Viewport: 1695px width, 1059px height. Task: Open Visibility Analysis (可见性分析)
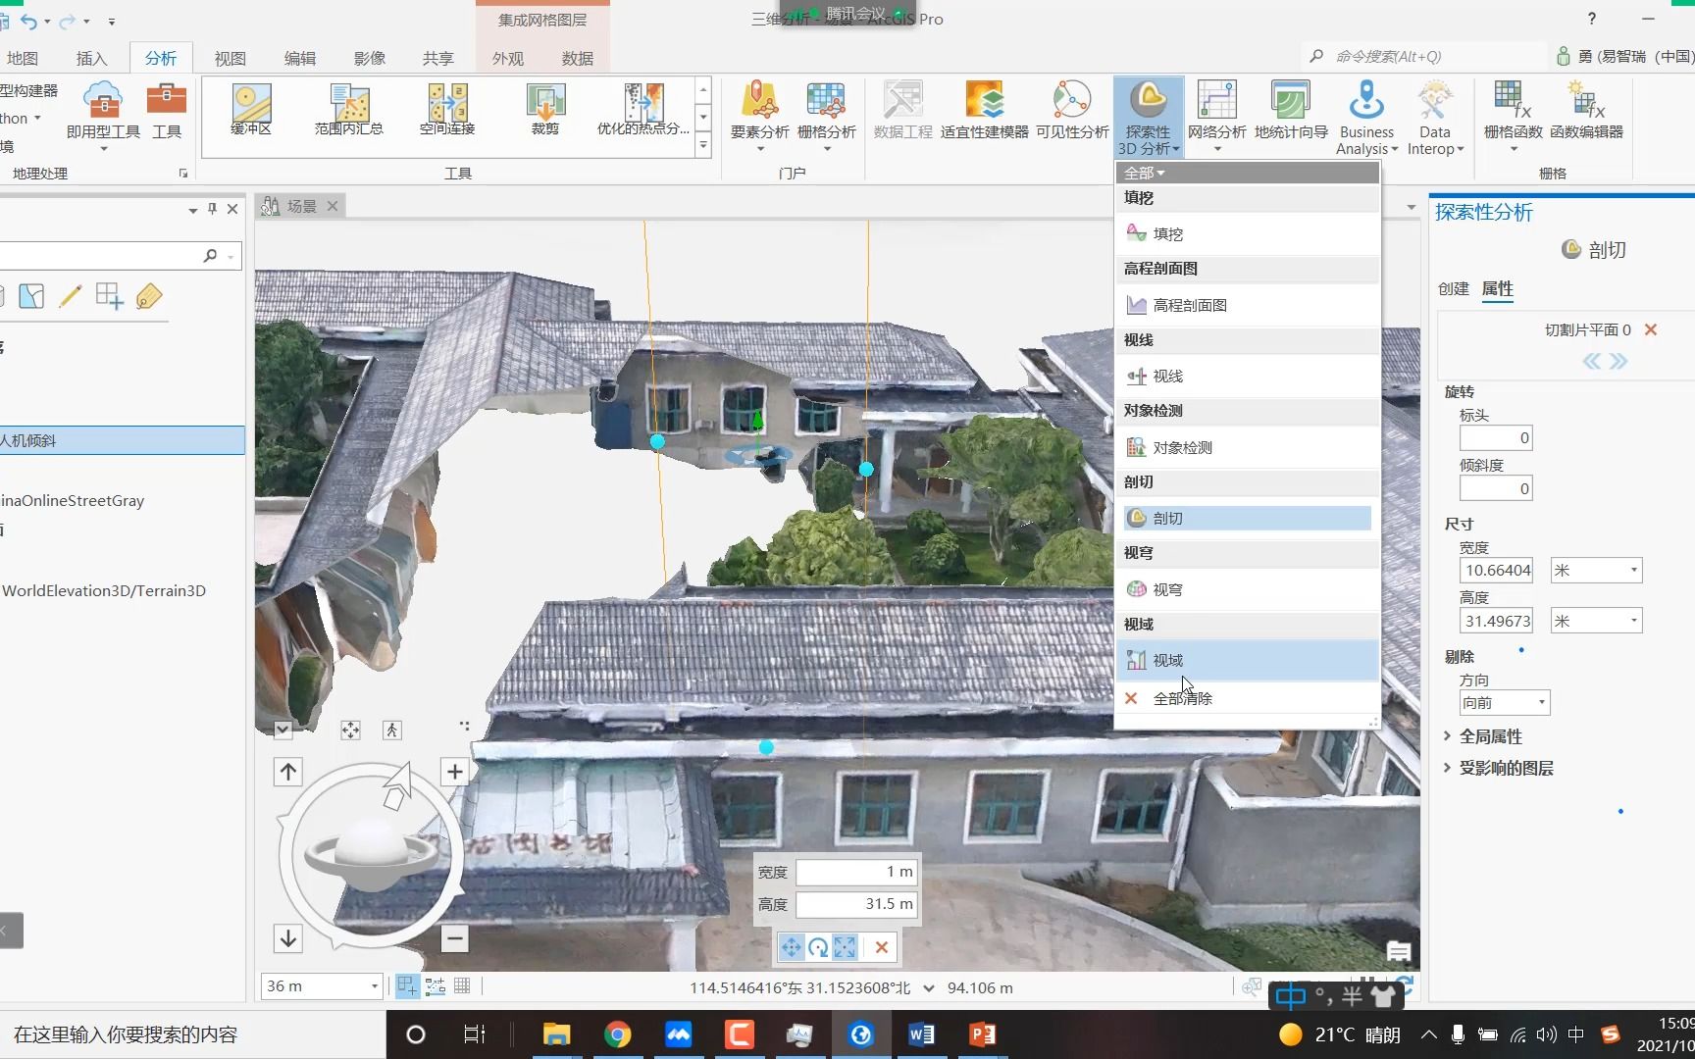click(1072, 111)
